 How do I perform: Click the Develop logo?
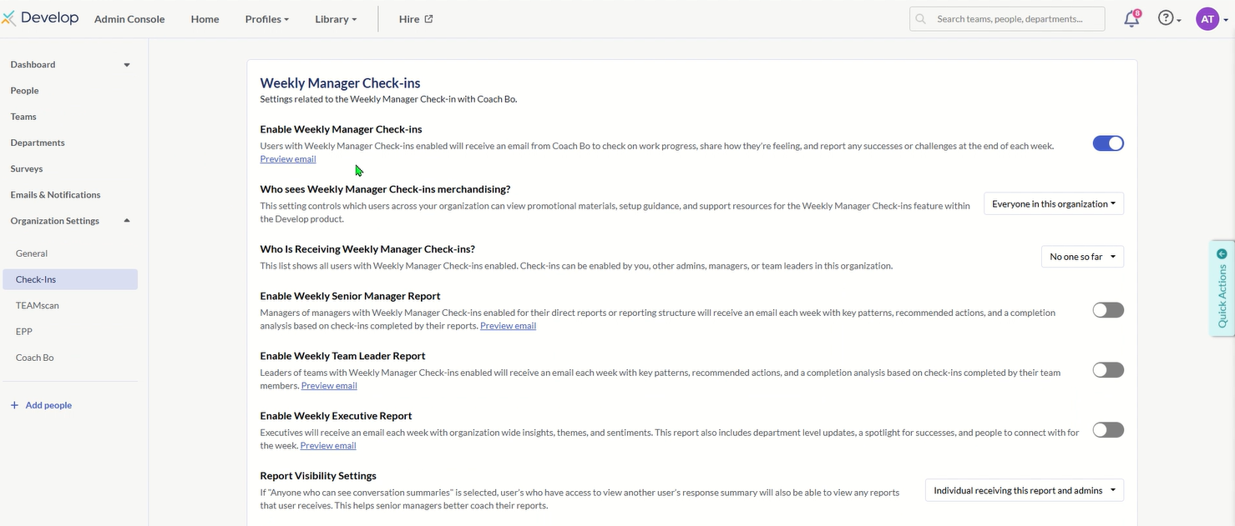tap(41, 18)
